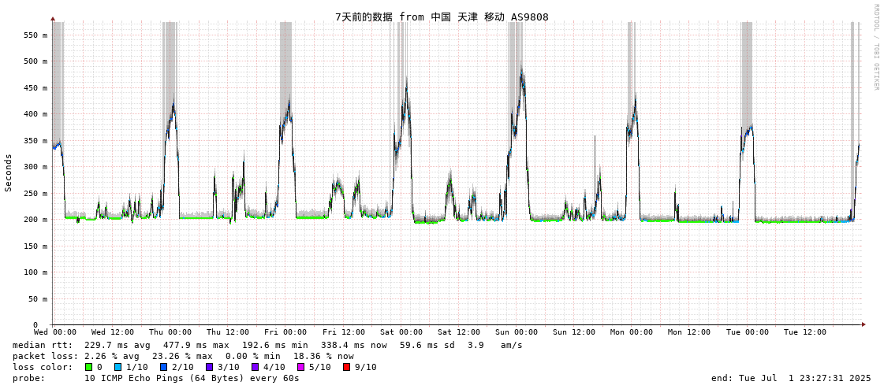The image size is (884, 389).
Task: Click the end timestamp Tue Jul 1
Action: [792, 378]
